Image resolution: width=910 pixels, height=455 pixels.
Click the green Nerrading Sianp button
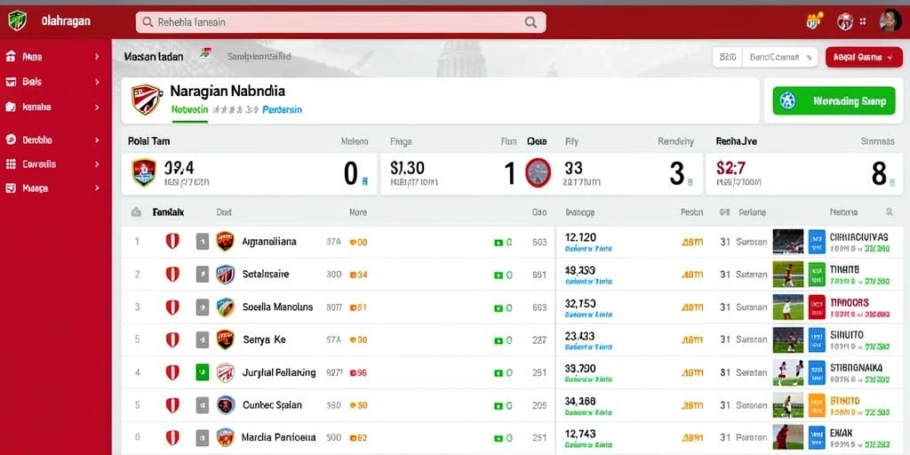point(834,101)
